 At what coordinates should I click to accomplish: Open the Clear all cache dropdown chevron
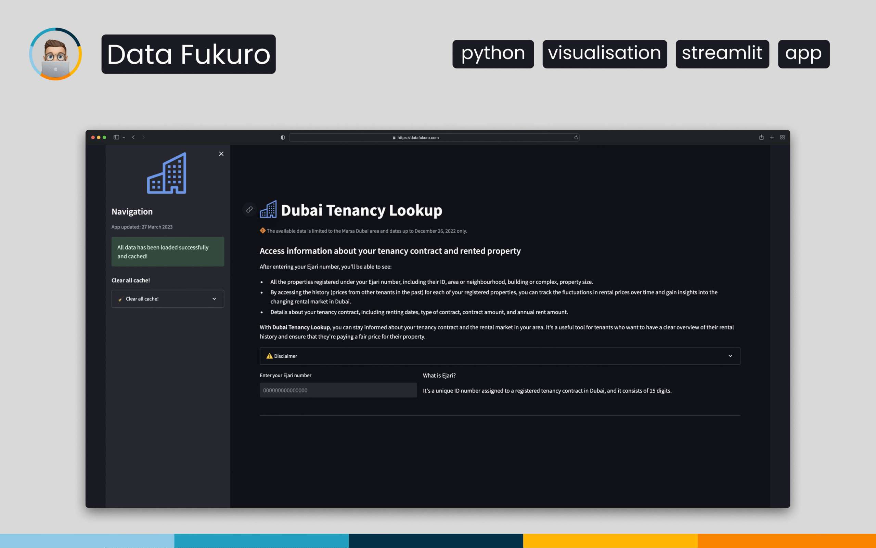coord(214,299)
